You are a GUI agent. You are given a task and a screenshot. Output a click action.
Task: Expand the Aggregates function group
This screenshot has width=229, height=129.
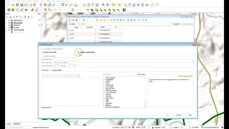104,80
